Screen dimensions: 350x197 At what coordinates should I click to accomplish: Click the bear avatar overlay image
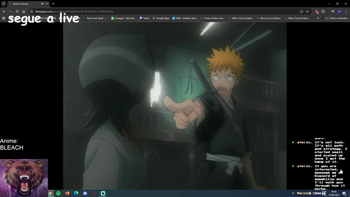tap(24, 178)
